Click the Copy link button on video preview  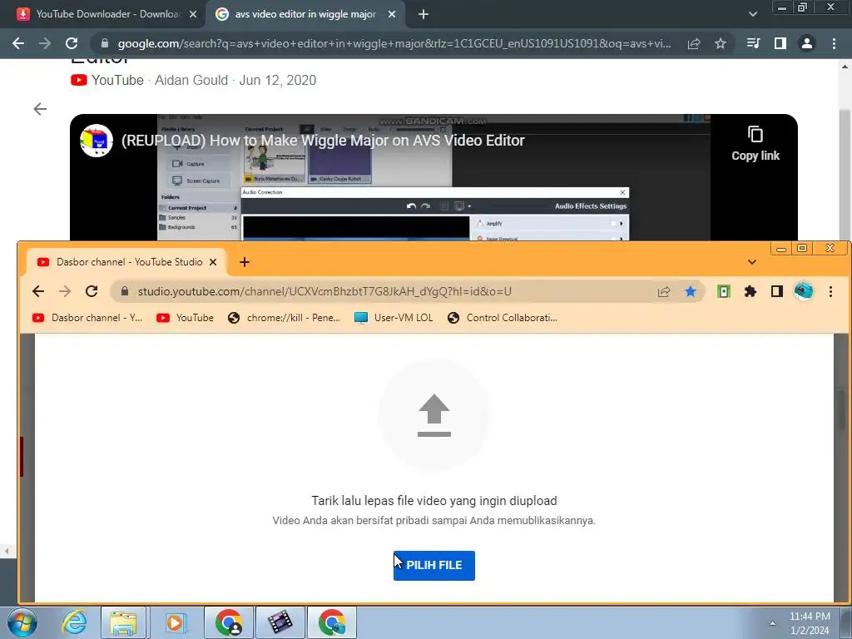pos(755,144)
